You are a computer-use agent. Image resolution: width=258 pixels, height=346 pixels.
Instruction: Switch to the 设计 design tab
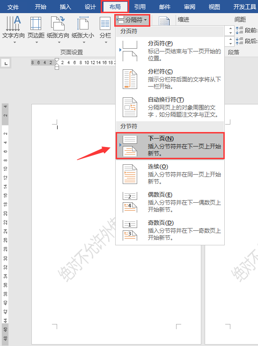click(90, 7)
